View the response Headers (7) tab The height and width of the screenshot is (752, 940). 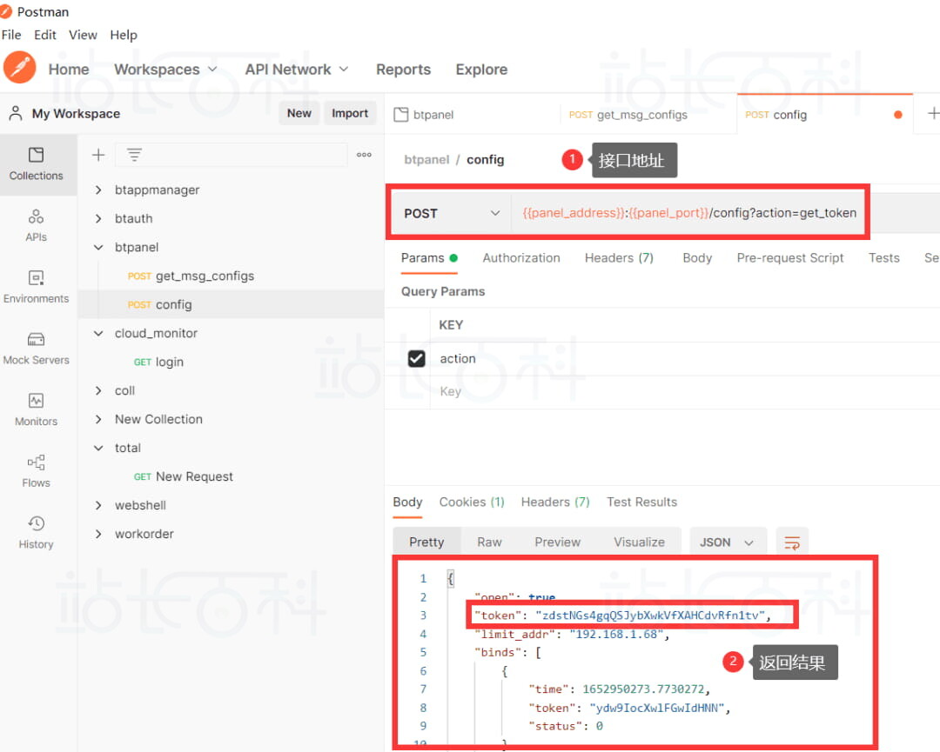(555, 502)
